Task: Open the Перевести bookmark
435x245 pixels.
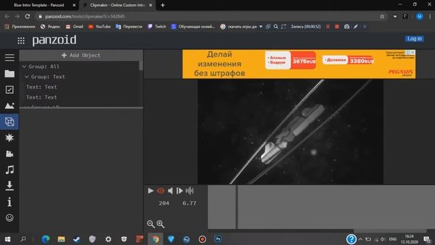Action: point(129,27)
